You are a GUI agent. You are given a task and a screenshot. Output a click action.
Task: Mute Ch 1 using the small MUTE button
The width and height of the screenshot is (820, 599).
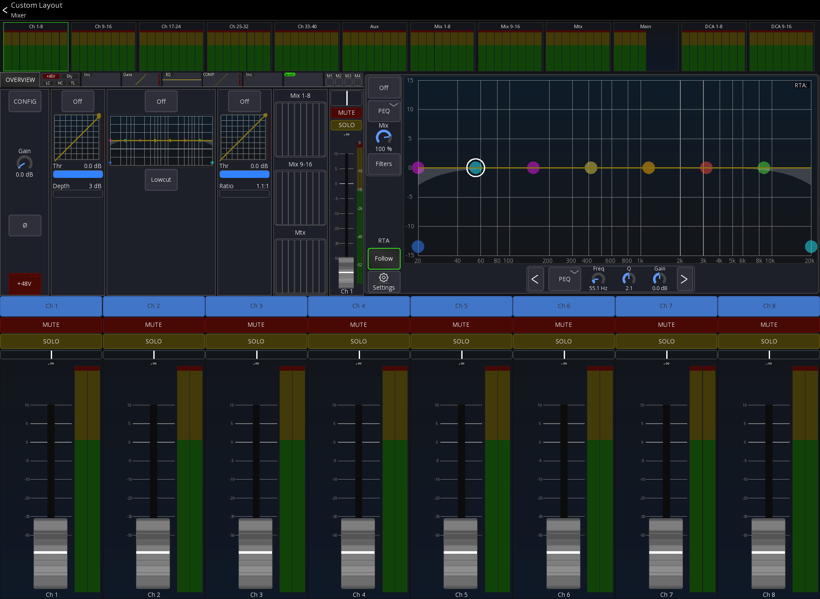[346, 113]
